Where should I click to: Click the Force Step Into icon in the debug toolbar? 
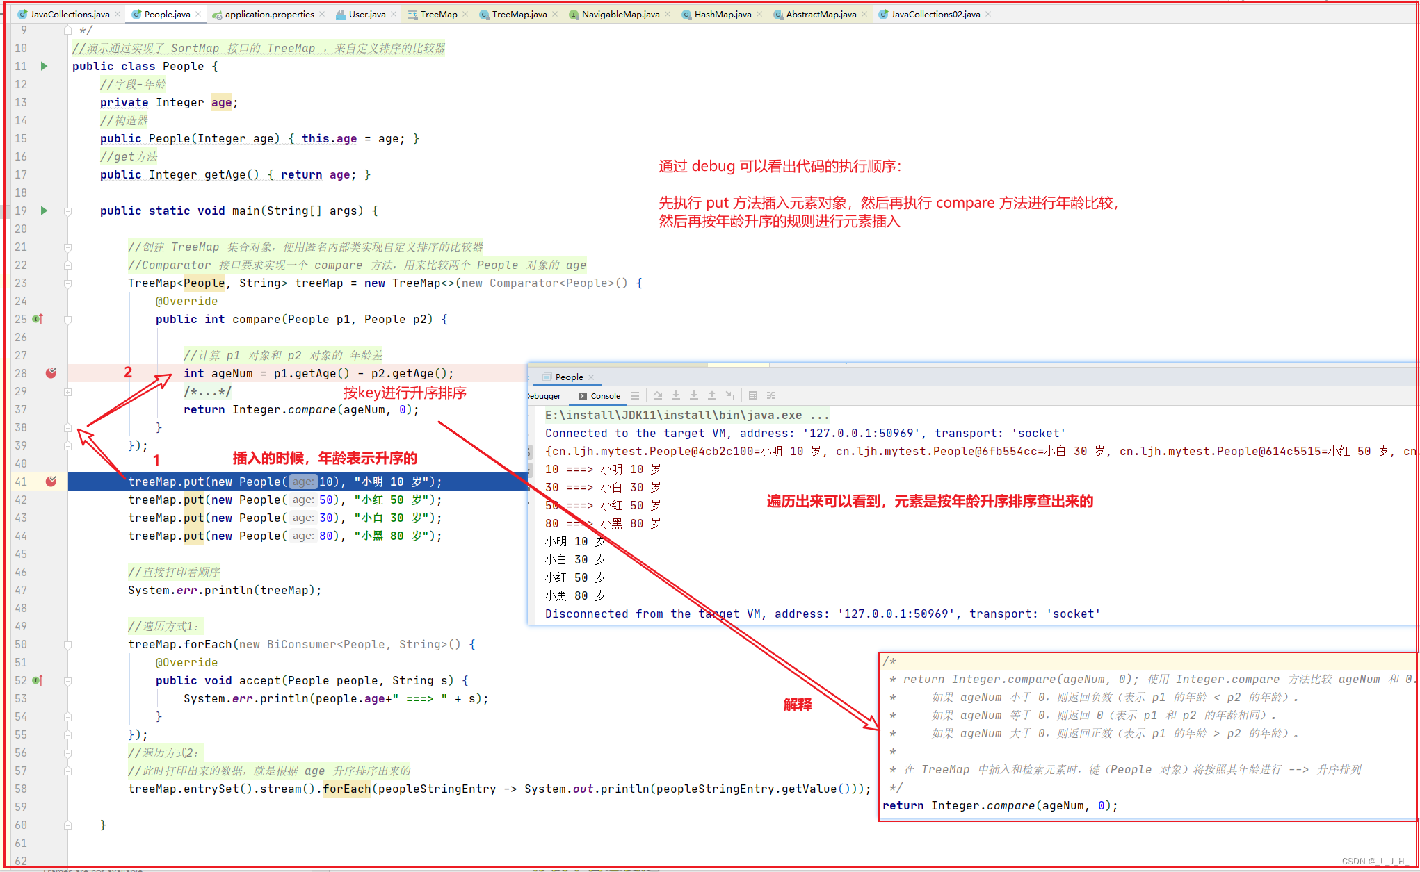[x=693, y=395]
